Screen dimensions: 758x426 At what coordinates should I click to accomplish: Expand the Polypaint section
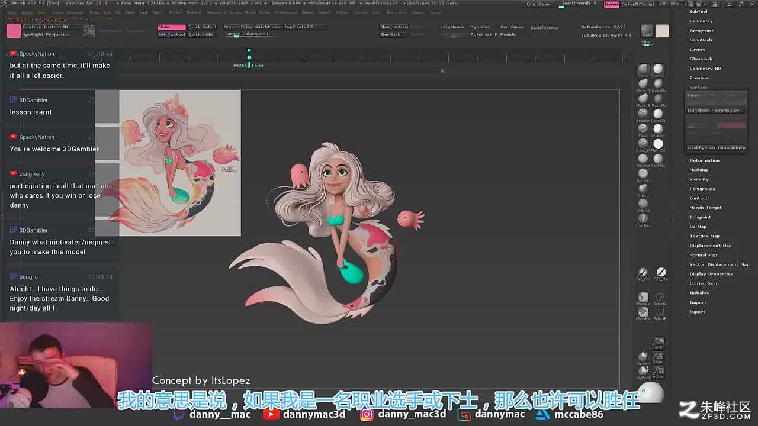700,217
